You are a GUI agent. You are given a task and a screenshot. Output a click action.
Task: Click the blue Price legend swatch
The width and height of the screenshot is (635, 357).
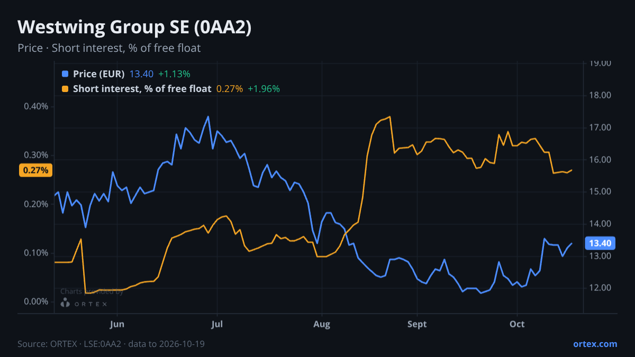coord(65,74)
